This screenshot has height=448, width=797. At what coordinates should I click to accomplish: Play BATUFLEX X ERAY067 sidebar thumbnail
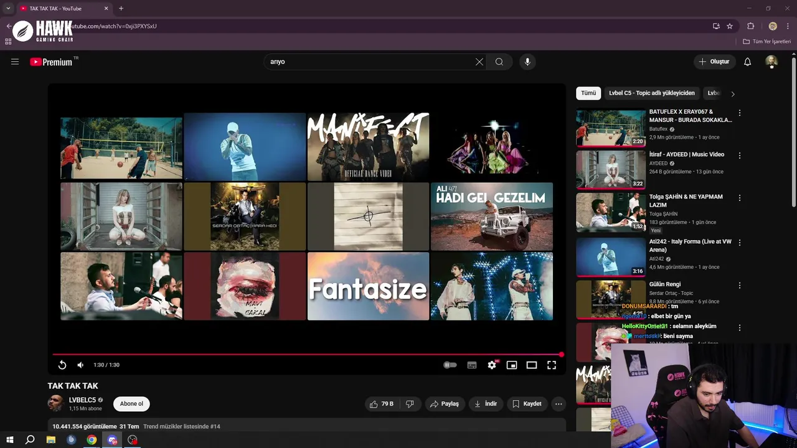click(x=611, y=128)
